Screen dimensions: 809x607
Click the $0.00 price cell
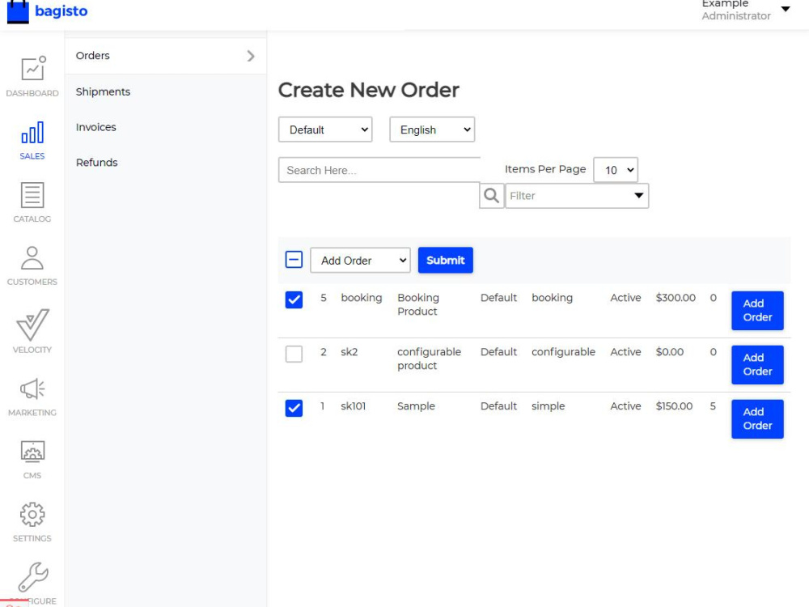pyautogui.click(x=669, y=352)
